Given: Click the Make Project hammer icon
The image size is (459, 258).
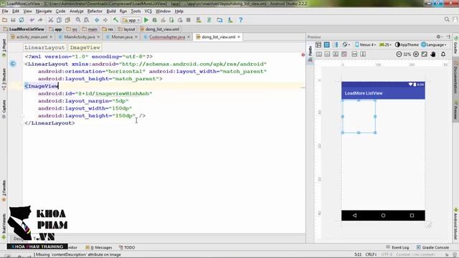Looking at the screenshot, I should (115, 20).
